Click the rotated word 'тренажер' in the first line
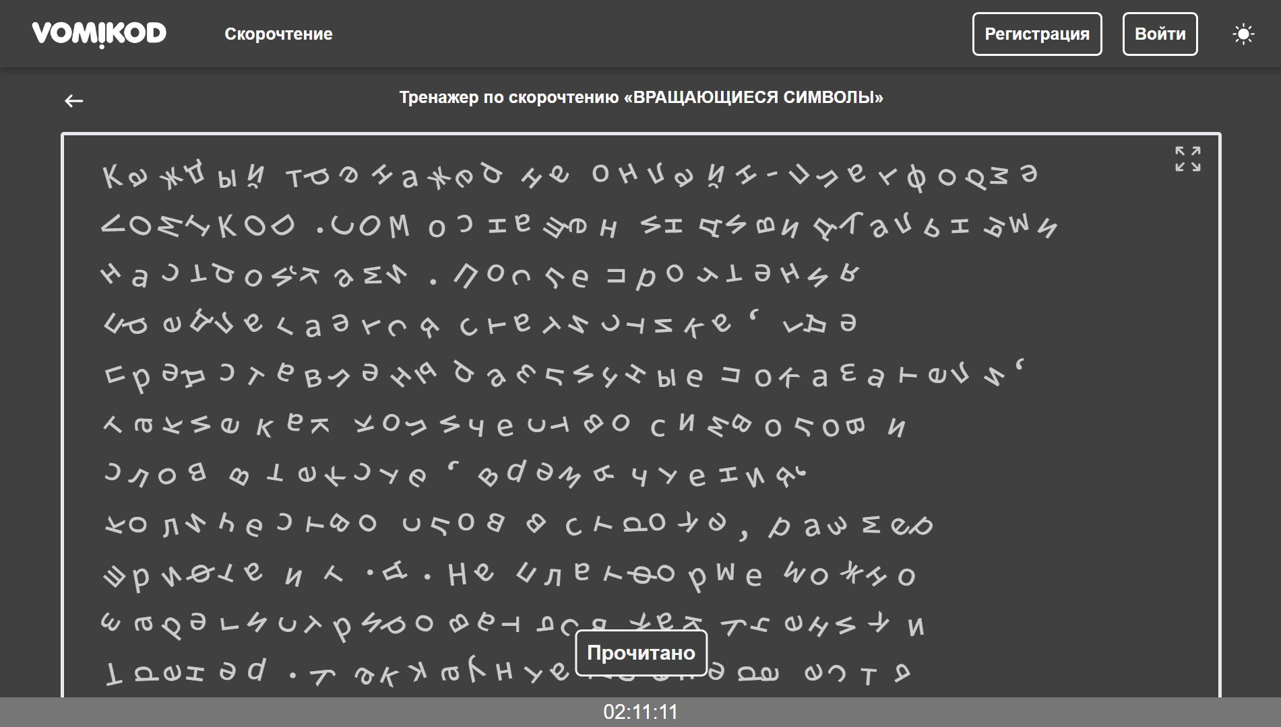The width and height of the screenshot is (1281, 727). [x=394, y=176]
